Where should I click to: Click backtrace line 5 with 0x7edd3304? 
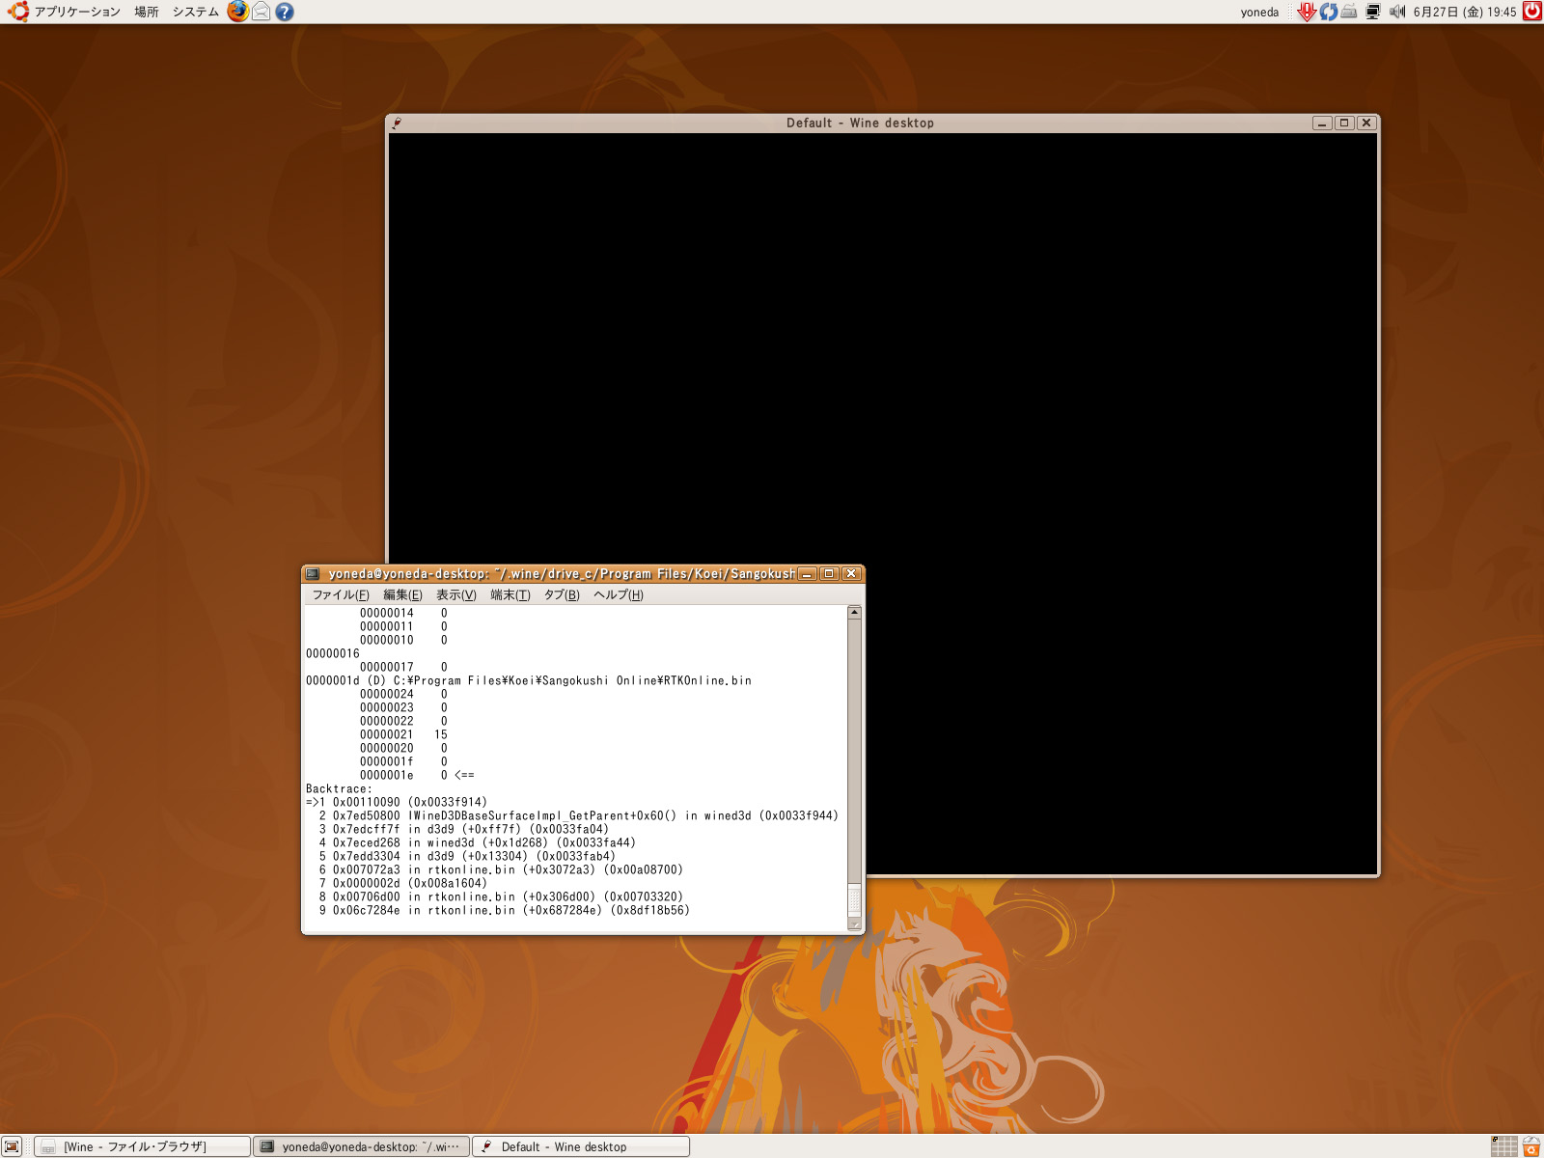point(467,856)
